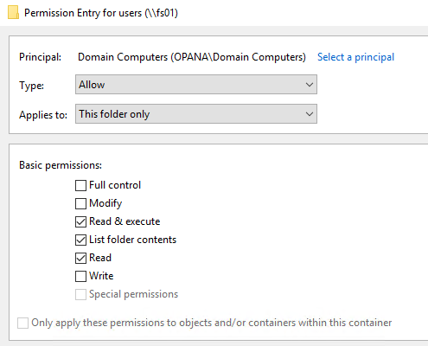Screen dimensions: 428x346
Task: Click the Basic permissions heading label
Action: [x=61, y=165]
